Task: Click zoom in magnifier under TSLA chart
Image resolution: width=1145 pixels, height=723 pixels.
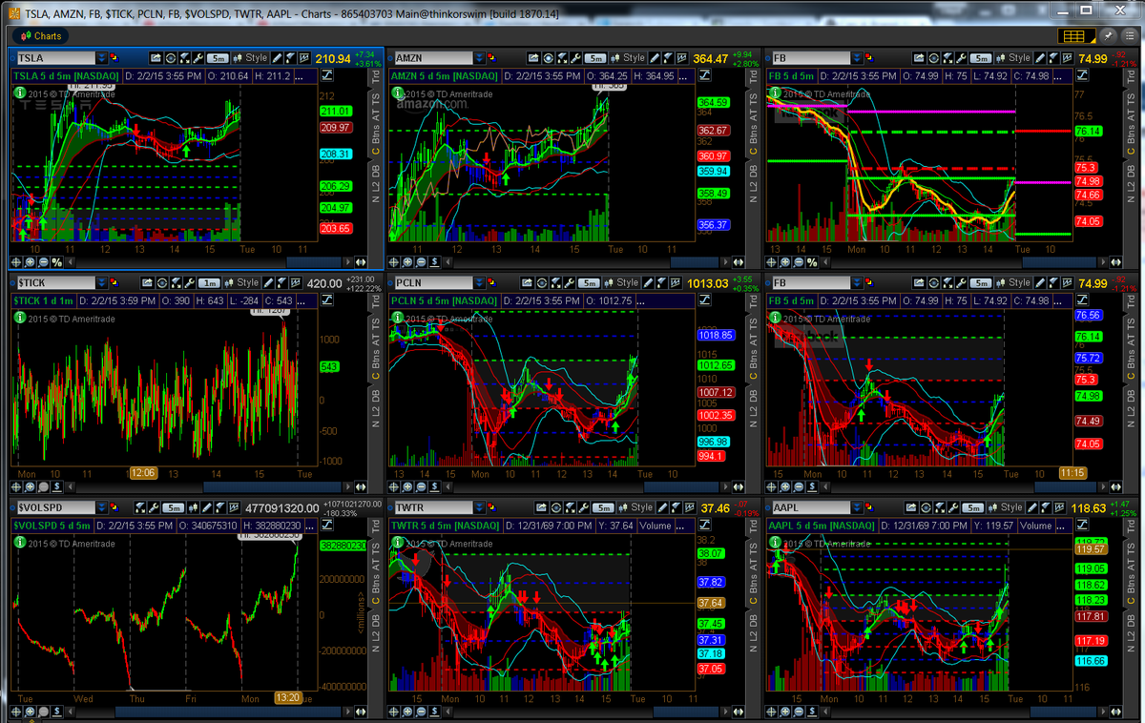Action: pyautogui.click(x=30, y=262)
